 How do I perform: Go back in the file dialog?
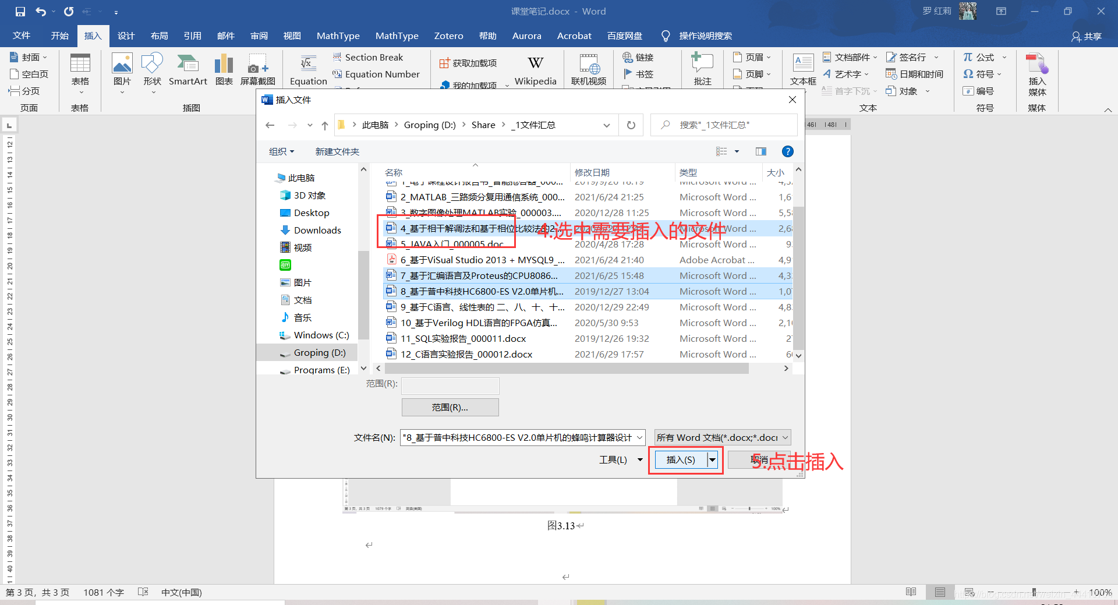tap(270, 125)
